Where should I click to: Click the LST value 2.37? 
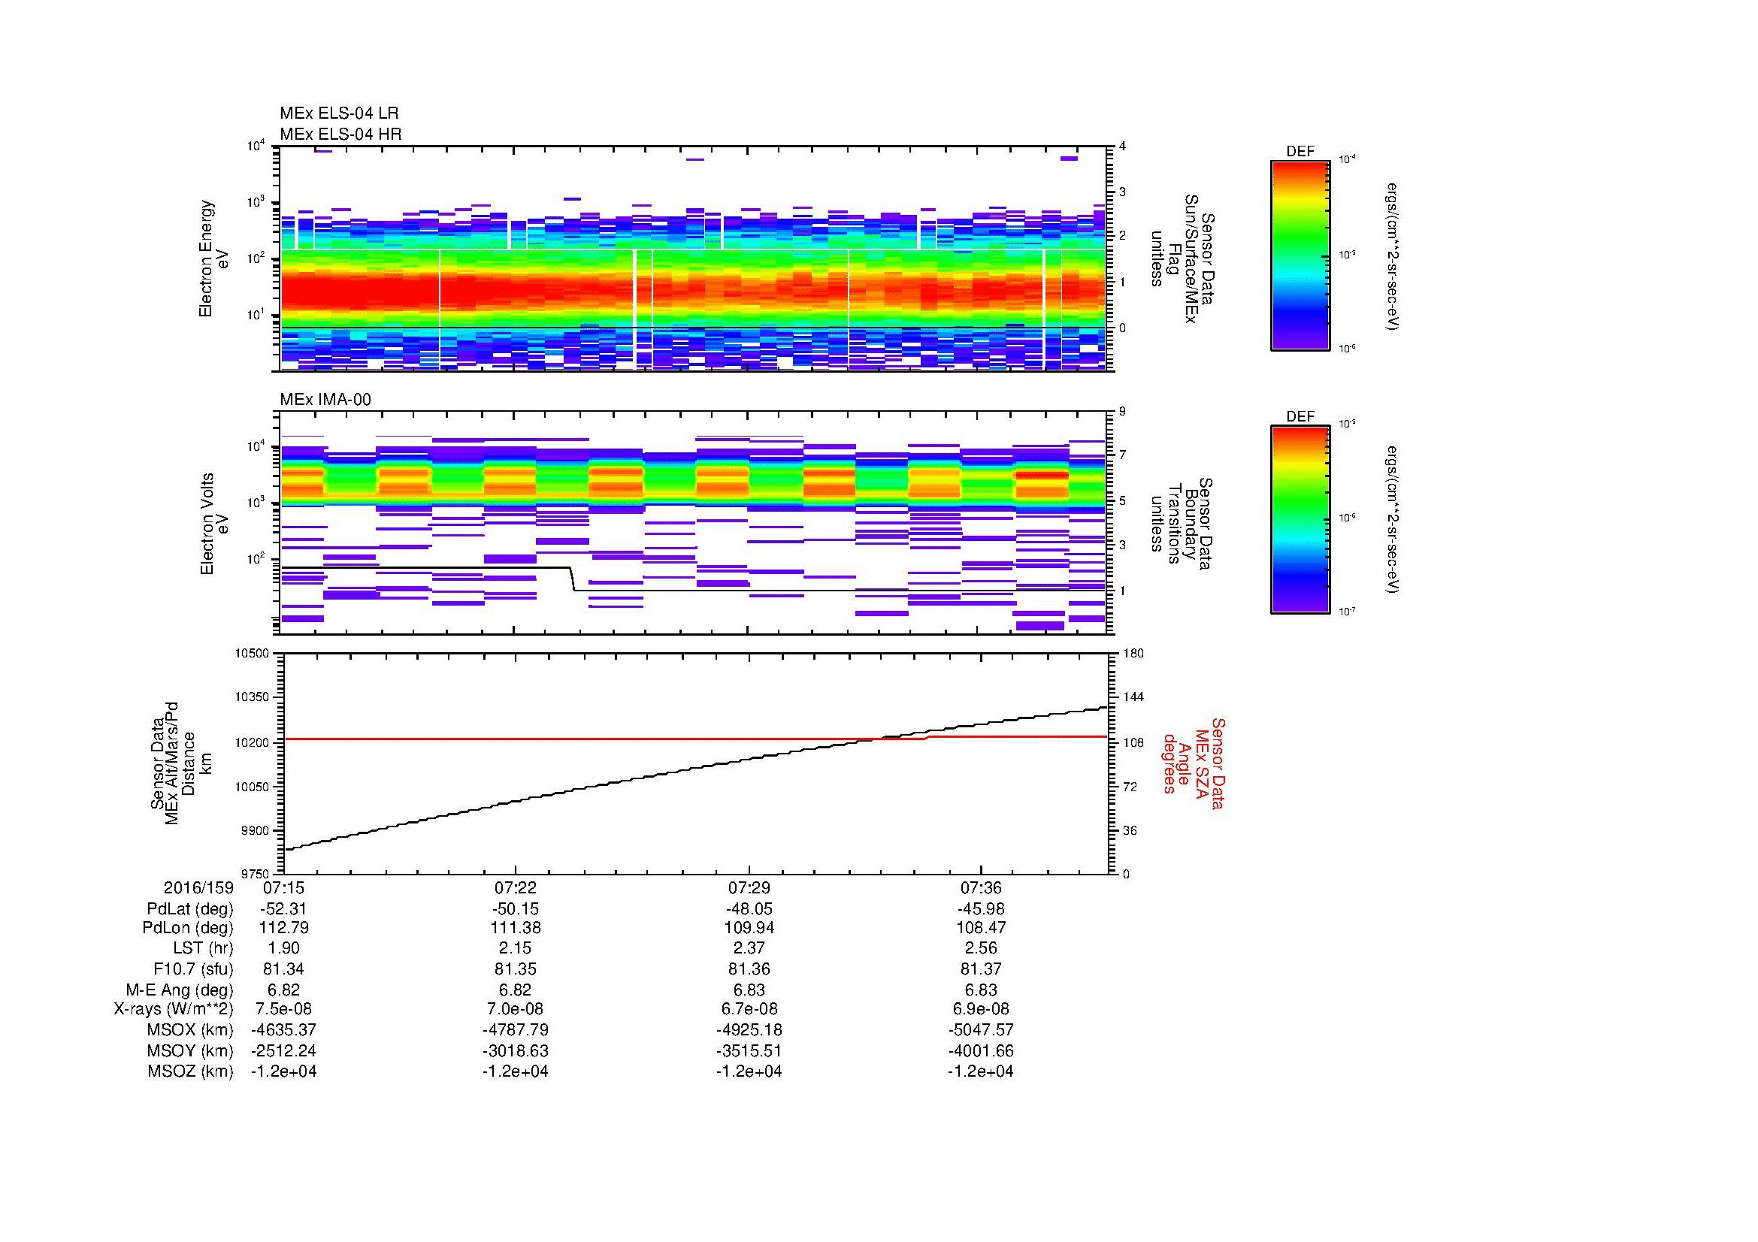[749, 949]
